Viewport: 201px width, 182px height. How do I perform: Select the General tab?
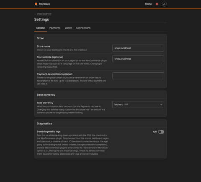pyautogui.click(x=41, y=28)
